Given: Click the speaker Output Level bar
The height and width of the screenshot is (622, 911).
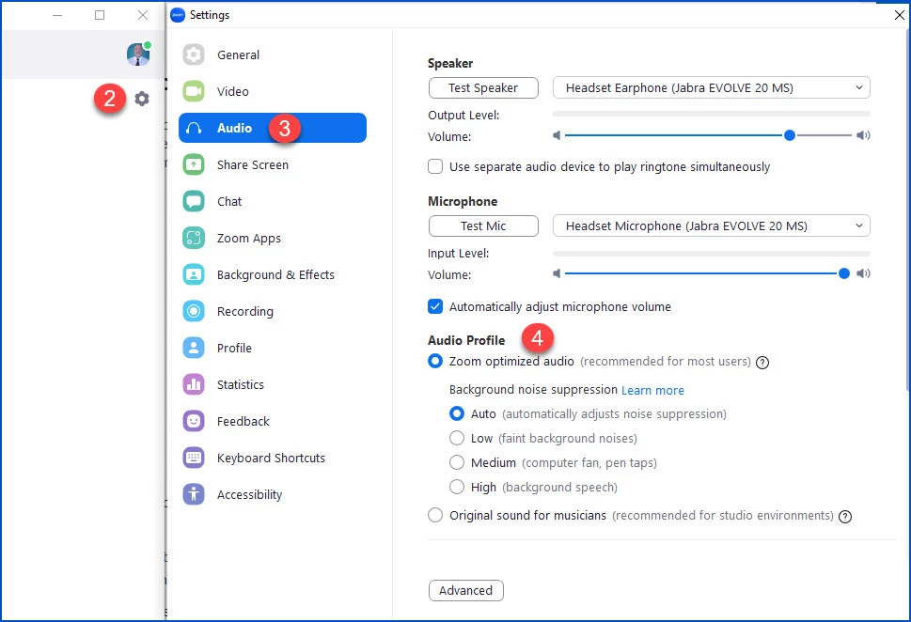Looking at the screenshot, I should point(711,115).
